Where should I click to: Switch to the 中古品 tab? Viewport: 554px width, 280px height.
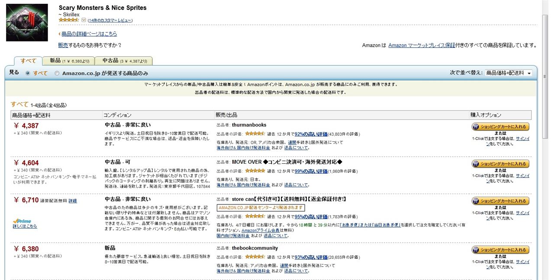125,61
